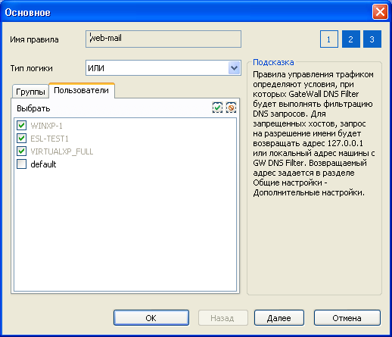
Task: Cancel the dialog with Отмена
Action: pyautogui.click(x=347, y=318)
